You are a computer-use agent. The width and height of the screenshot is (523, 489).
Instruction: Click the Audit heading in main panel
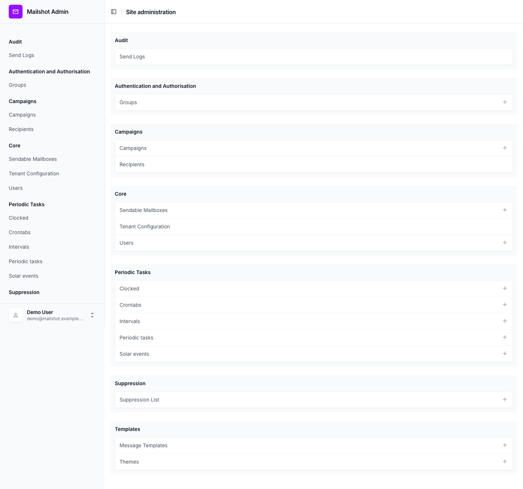(121, 40)
